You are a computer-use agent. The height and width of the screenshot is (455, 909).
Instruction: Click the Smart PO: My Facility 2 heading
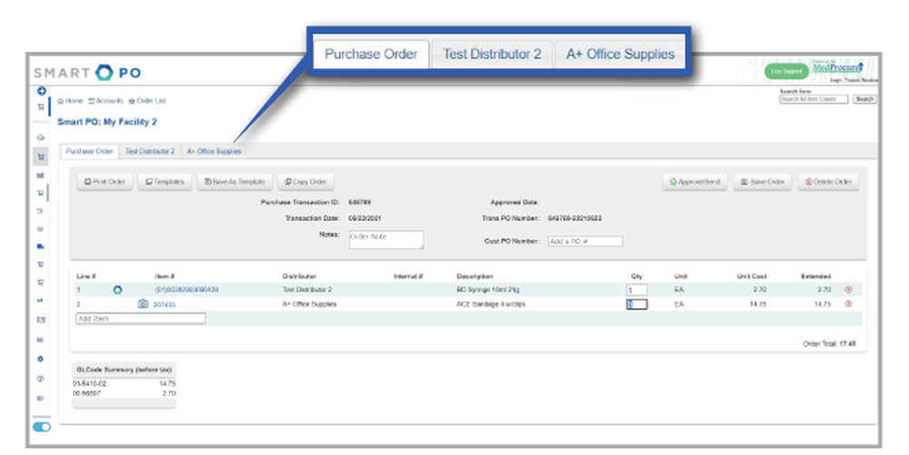coord(106,122)
